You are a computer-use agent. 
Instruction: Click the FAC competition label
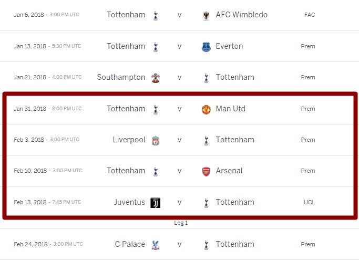tap(310, 15)
